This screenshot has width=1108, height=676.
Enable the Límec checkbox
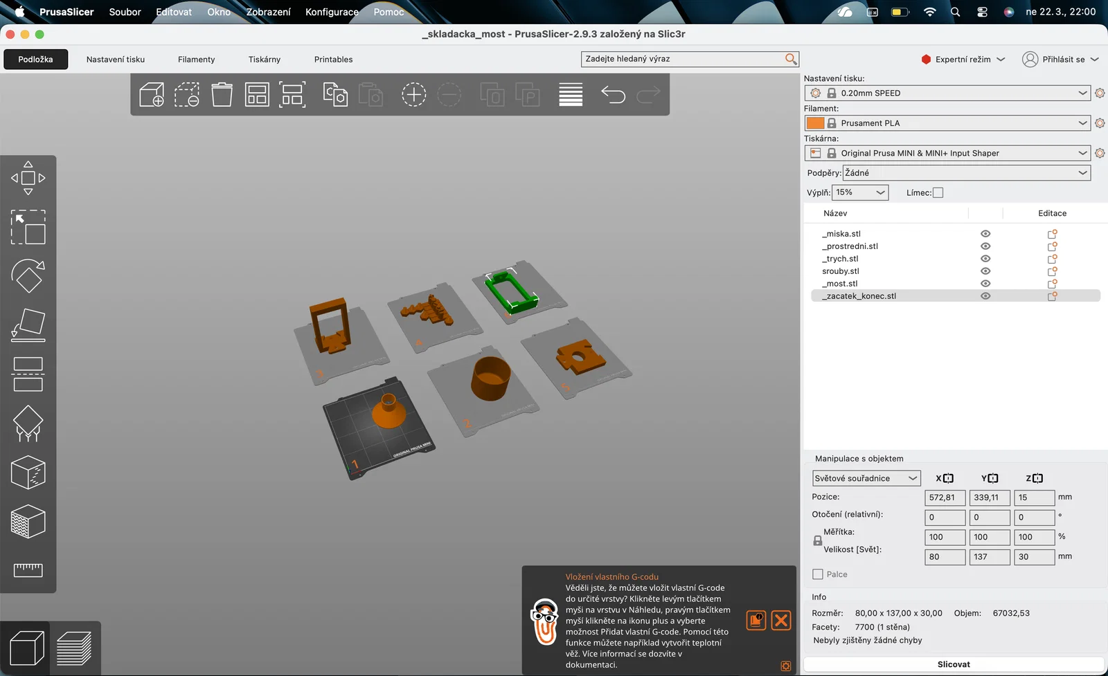(938, 193)
